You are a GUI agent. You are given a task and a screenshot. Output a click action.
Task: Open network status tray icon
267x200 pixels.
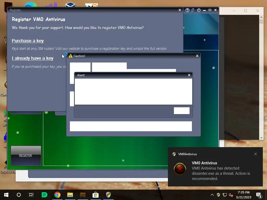(x=225, y=195)
